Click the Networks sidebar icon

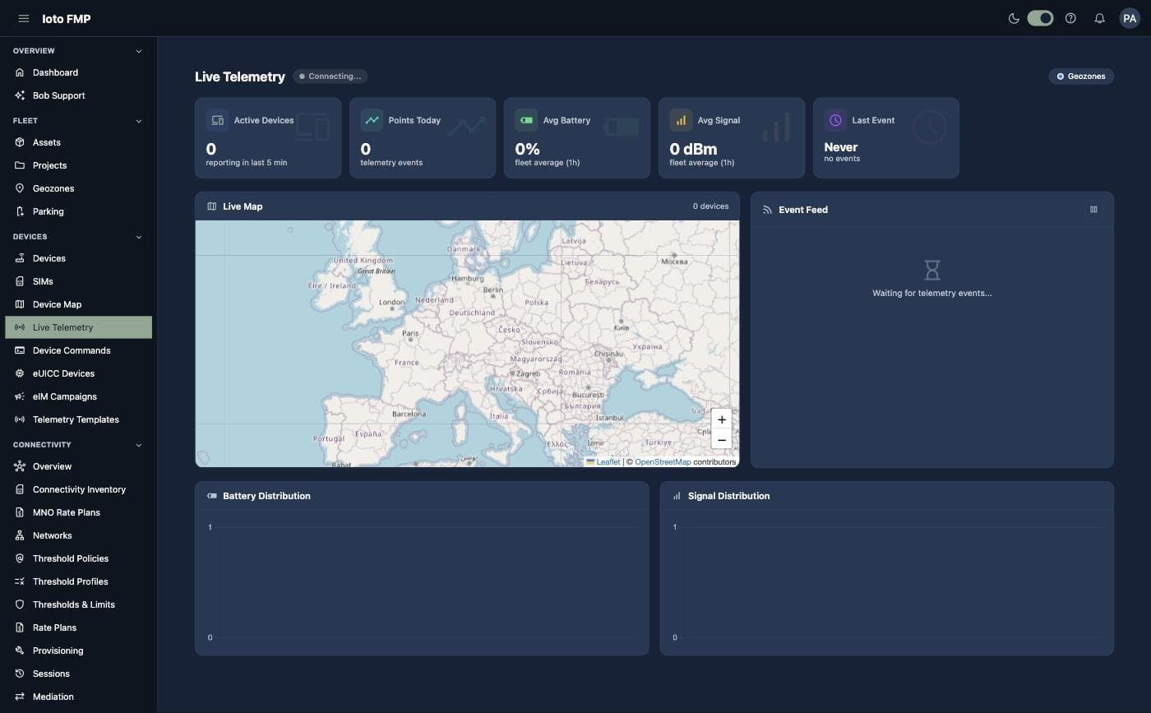pyautogui.click(x=20, y=535)
